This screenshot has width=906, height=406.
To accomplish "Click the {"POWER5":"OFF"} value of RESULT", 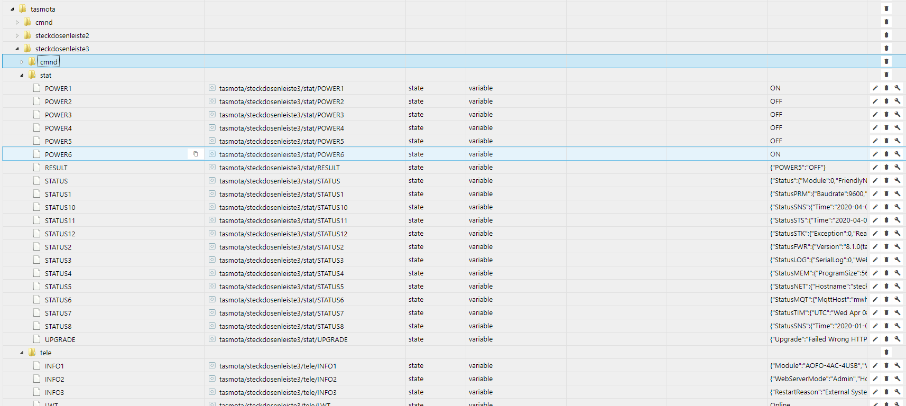I will point(798,168).
